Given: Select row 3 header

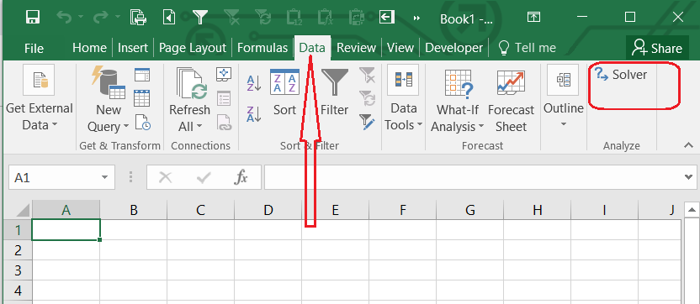Looking at the screenshot, I should pyautogui.click(x=18, y=270).
